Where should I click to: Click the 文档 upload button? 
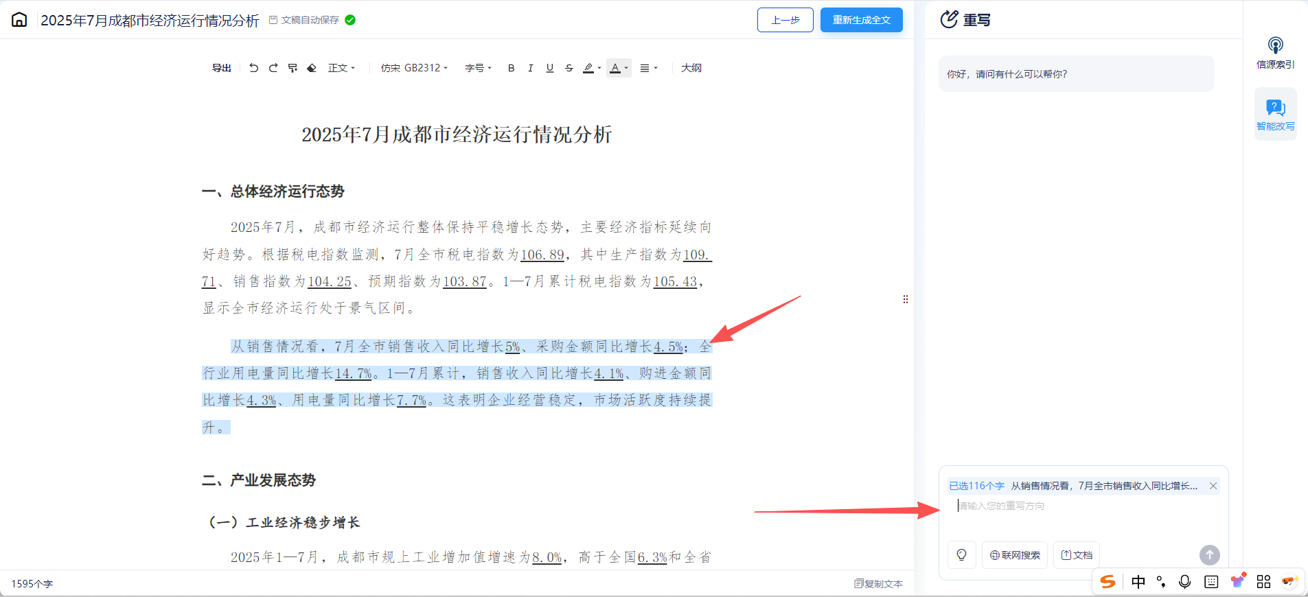(1077, 555)
